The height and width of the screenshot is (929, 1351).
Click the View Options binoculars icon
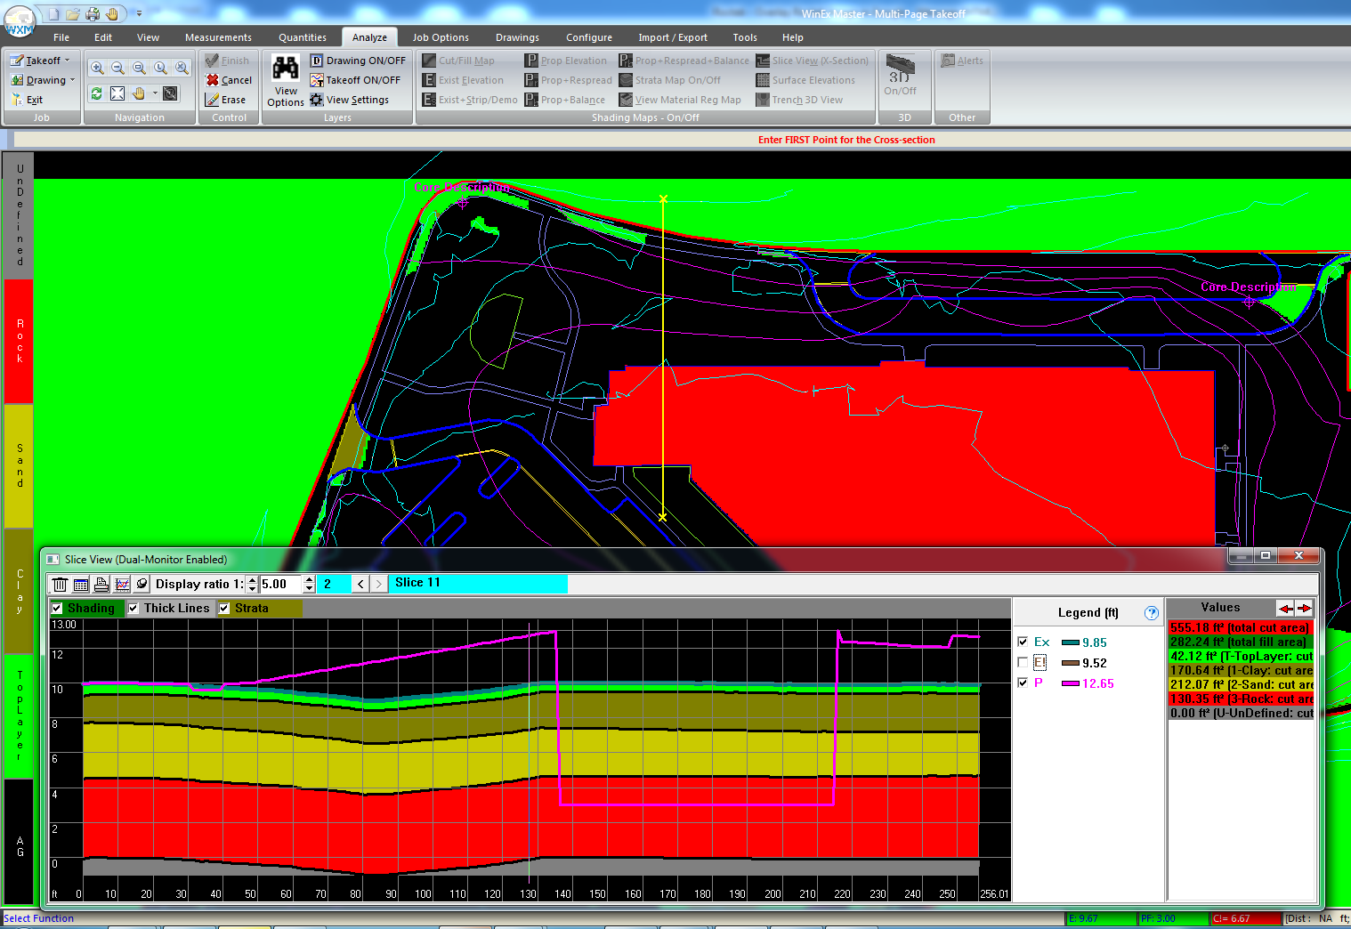[x=285, y=69]
